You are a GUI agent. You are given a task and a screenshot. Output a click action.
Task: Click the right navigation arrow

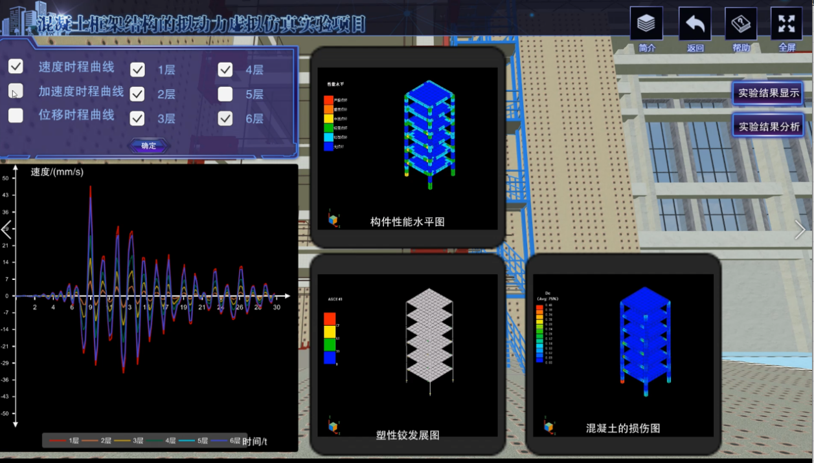click(800, 230)
